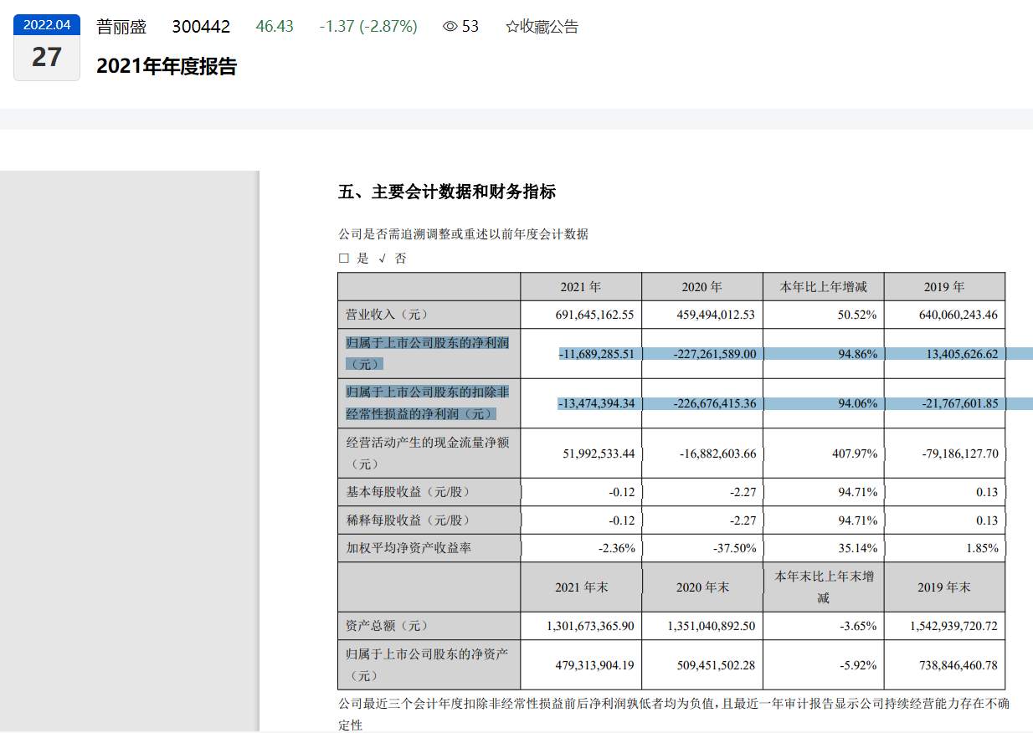Click the 2020年末 column header

click(702, 587)
